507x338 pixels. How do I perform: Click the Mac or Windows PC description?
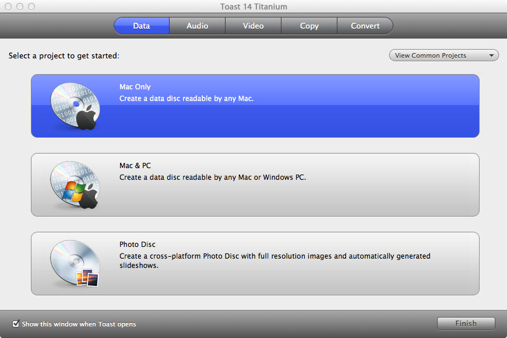click(213, 177)
